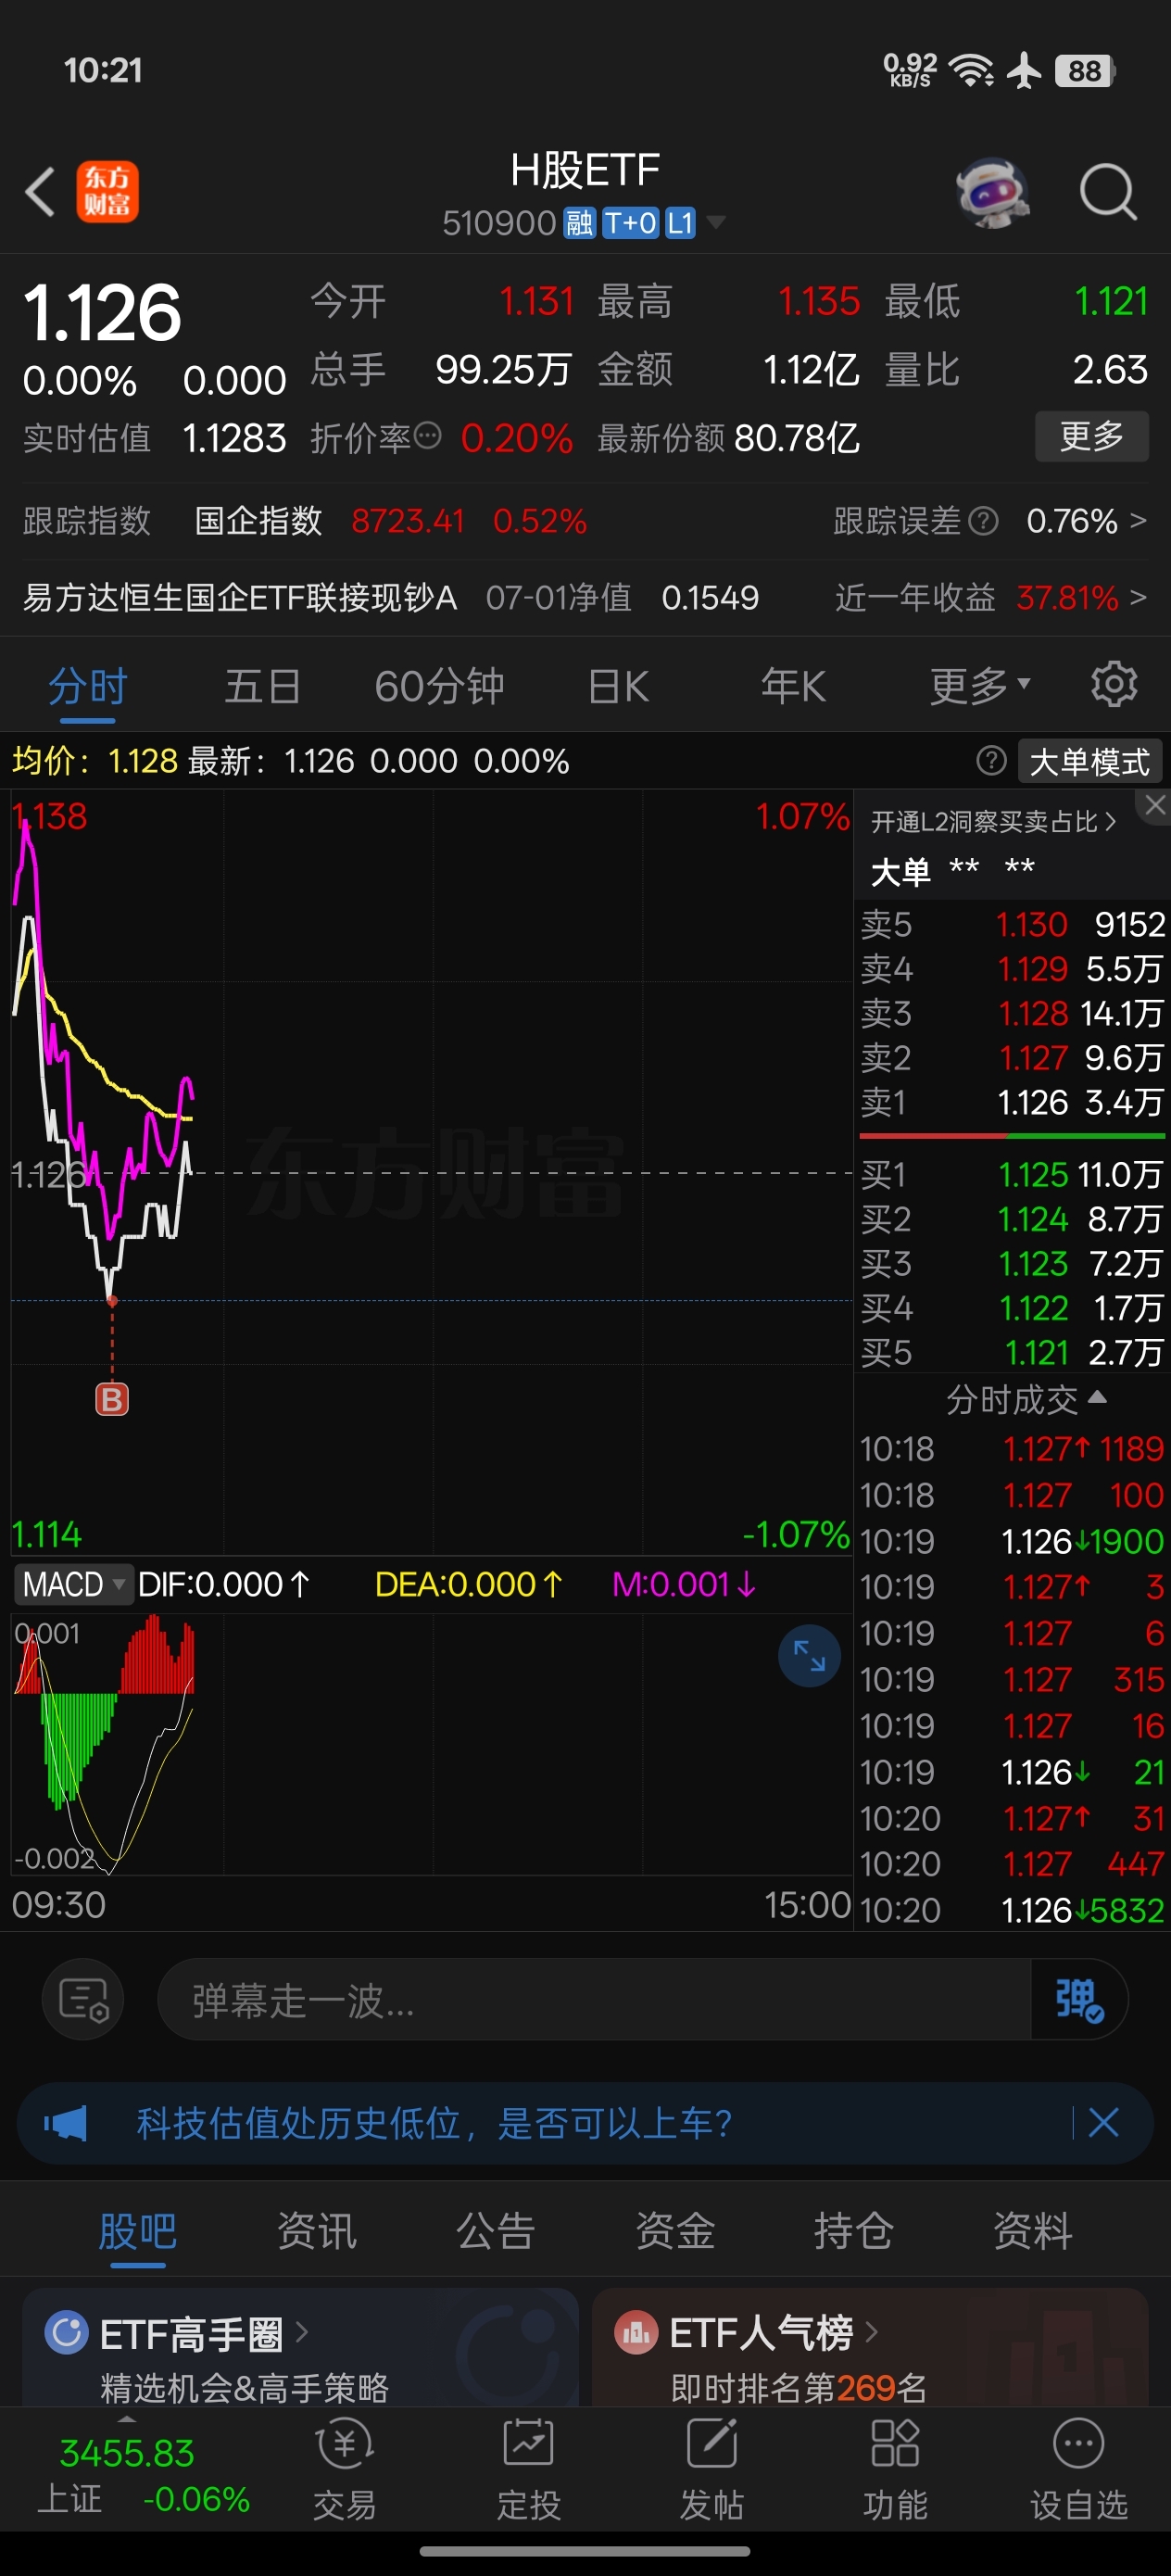Tap the 10:18 1.127 1189 trade row

[x=1012, y=1448]
